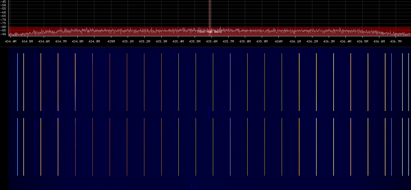Viewport: 411px width, 190px height.
Task: Click the 435.5M axis label
Action: tap(195, 42)
